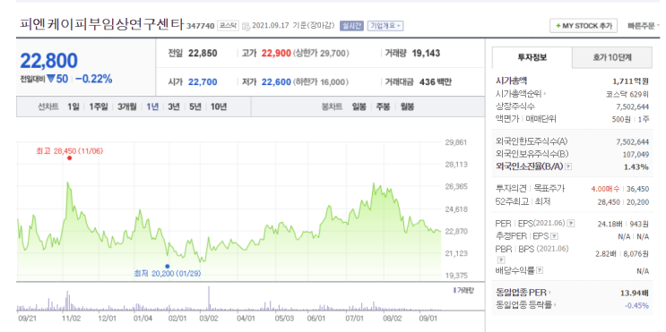Click same-industry PER 13.94배
Viewport: 666px width, 332px height.
[x=635, y=292]
